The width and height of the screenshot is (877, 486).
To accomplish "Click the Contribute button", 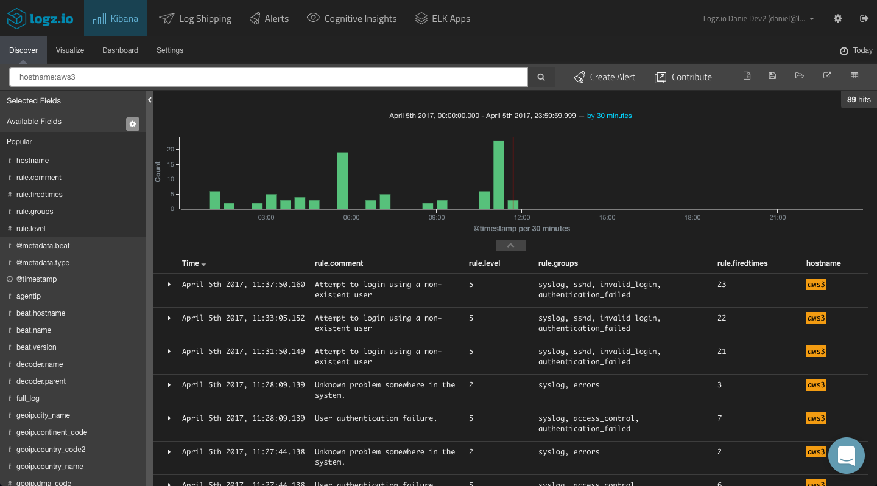I will click(x=683, y=77).
